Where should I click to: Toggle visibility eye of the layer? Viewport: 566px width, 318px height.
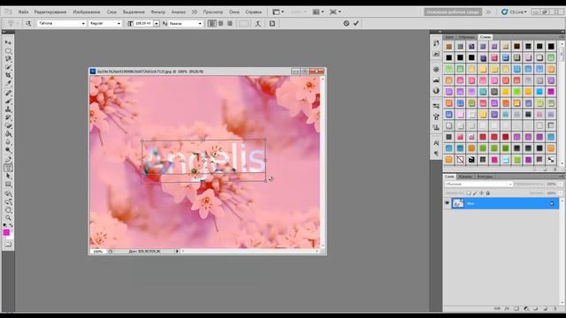click(447, 203)
